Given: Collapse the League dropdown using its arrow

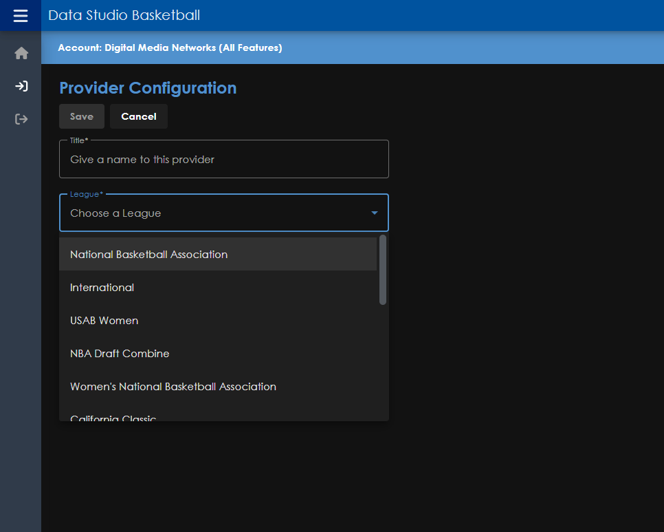Looking at the screenshot, I should [375, 213].
